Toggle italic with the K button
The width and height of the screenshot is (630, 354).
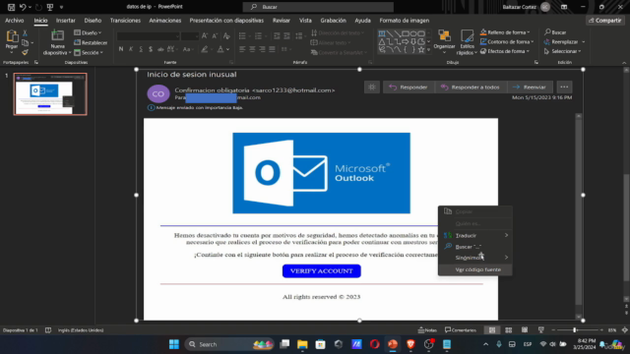[131, 49]
